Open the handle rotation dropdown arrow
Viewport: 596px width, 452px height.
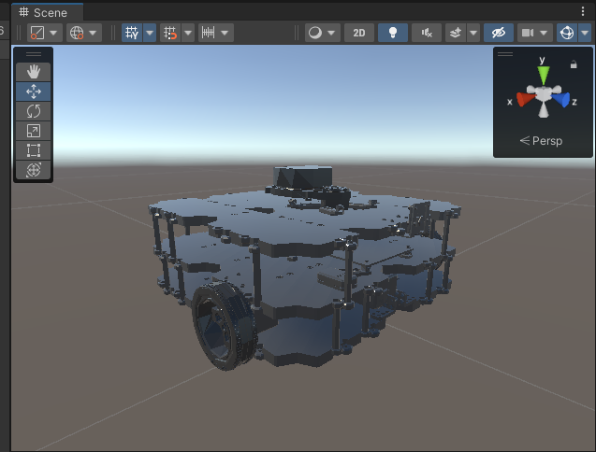[x=93, y=33]
